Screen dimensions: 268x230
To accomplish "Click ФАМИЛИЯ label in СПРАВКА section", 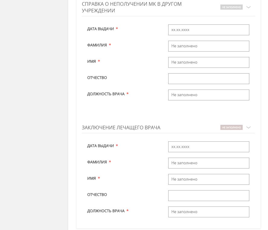I will (x=97, y=45).
